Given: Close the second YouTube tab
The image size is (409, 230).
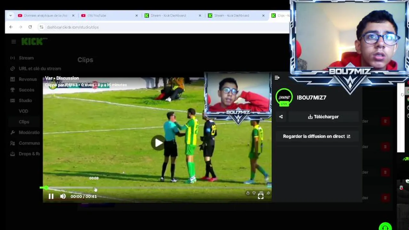Looking at the screenshot, I should [137, 15].
